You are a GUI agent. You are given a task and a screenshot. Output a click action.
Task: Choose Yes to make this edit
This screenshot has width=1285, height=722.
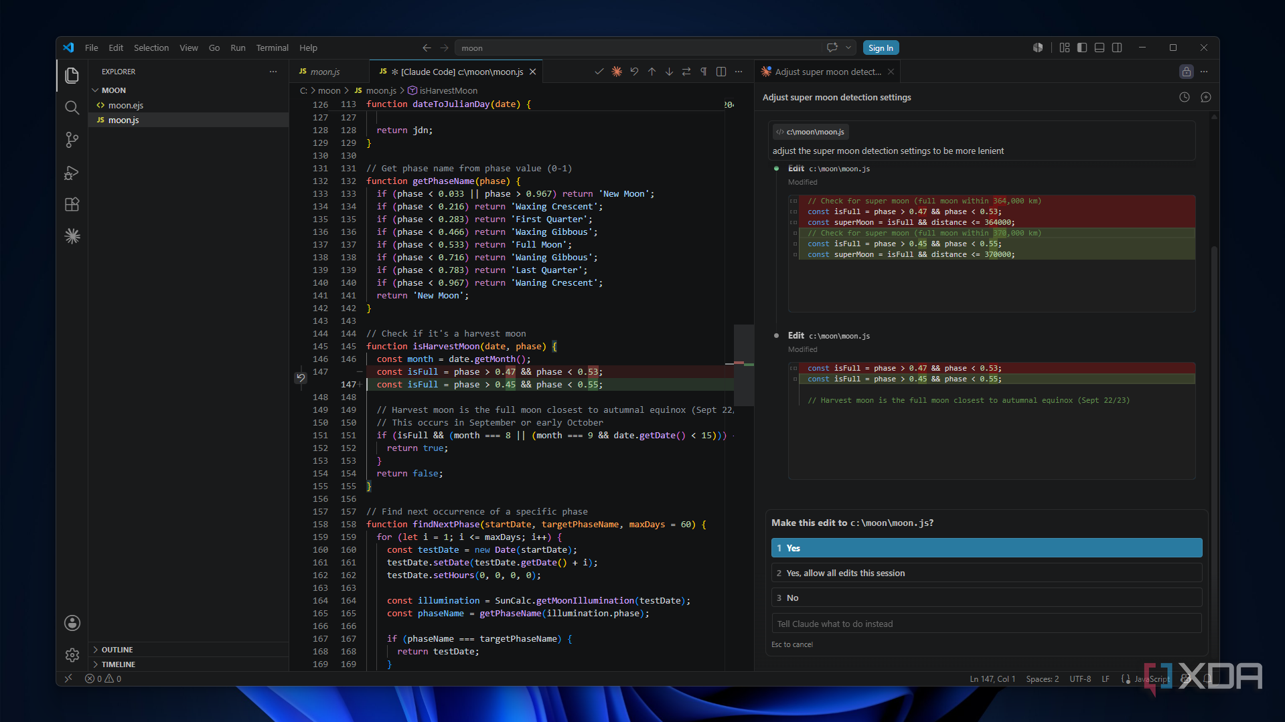986,548
